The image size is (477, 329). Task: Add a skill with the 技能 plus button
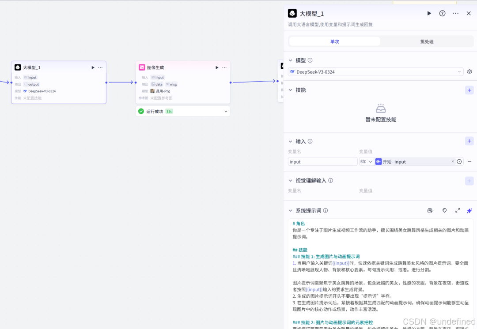click(469, 90)
